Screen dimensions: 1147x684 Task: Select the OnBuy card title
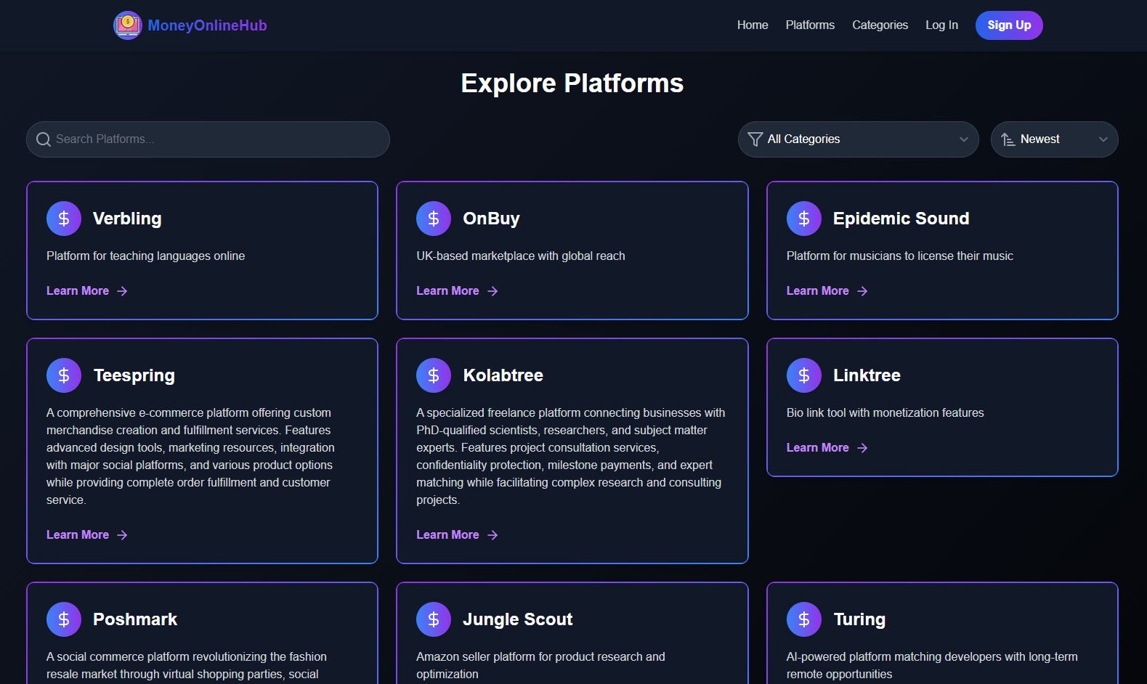(x=492, y=219)
